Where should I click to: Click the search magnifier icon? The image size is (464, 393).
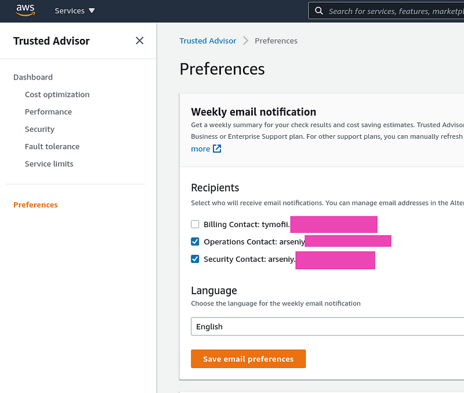coord(318,11)
